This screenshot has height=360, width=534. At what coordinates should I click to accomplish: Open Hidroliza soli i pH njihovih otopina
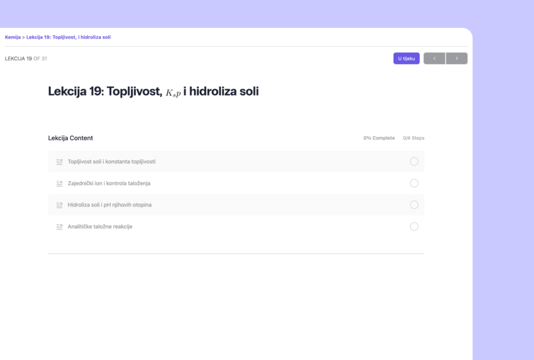click(110, 205)
